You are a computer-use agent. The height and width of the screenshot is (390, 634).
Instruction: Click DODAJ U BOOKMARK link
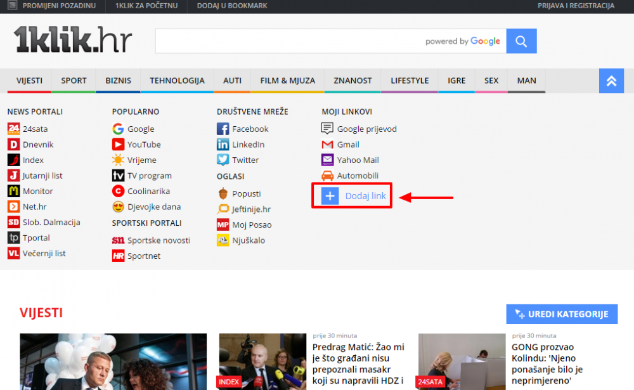coord(232,6)
